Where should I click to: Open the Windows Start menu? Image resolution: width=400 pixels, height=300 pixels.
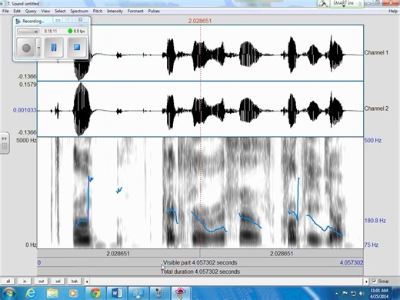tap(9, 293)
